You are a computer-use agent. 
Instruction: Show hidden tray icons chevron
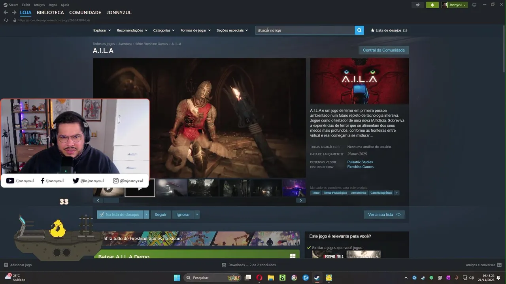point(406,278)
